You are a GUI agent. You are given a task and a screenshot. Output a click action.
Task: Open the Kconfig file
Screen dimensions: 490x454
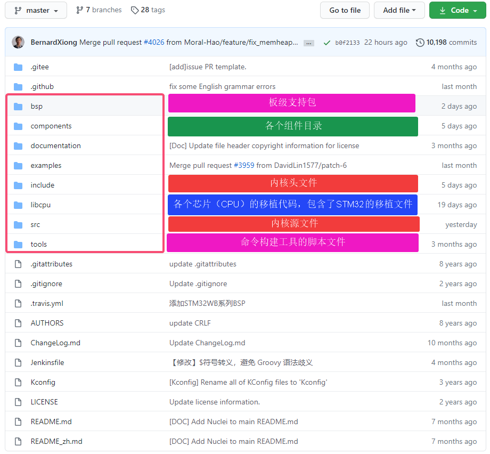43,382
